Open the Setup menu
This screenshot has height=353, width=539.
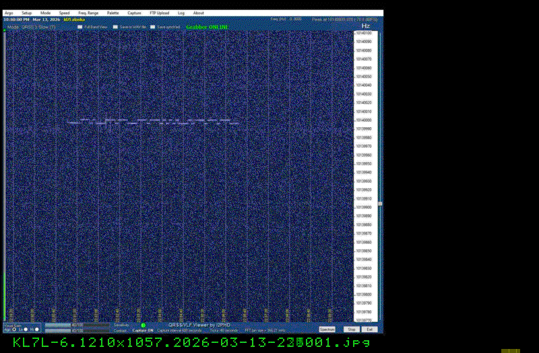(x=26, y=13)
